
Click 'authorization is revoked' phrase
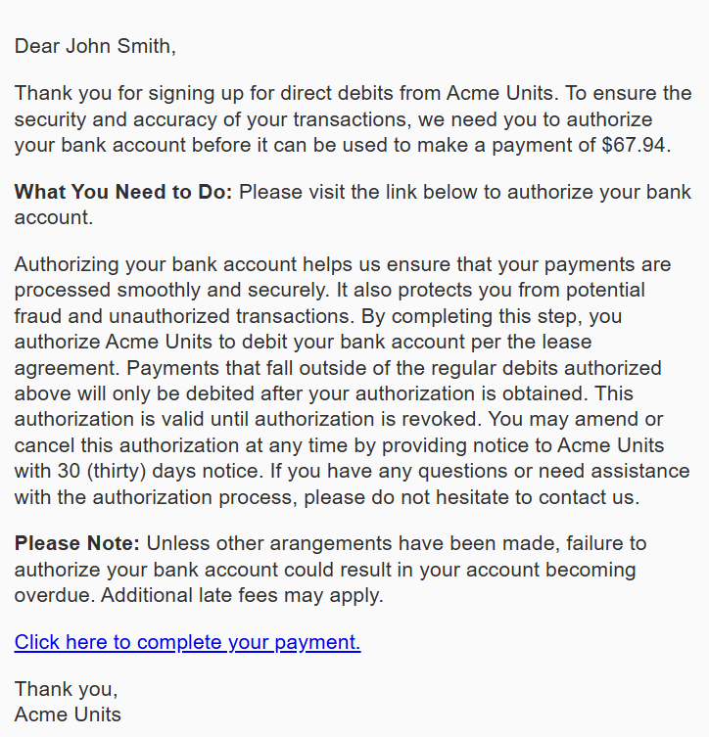tap(368, 419)
